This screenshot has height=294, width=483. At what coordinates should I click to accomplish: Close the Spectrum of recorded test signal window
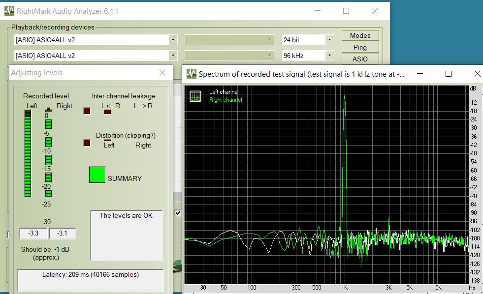[x=477, y=74]
